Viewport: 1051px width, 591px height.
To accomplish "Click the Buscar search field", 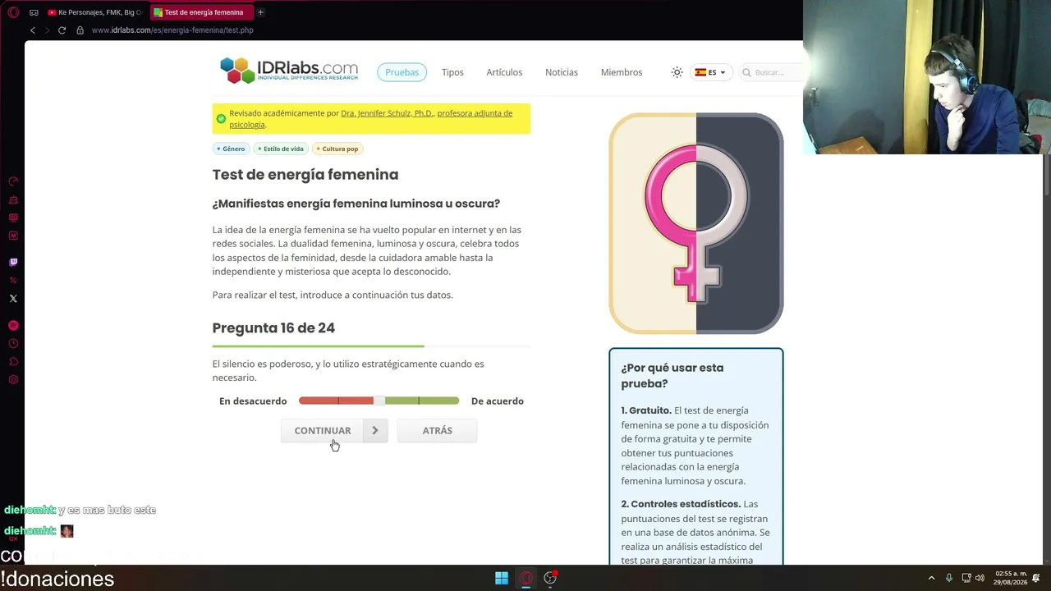I will [x=770, y=72].
